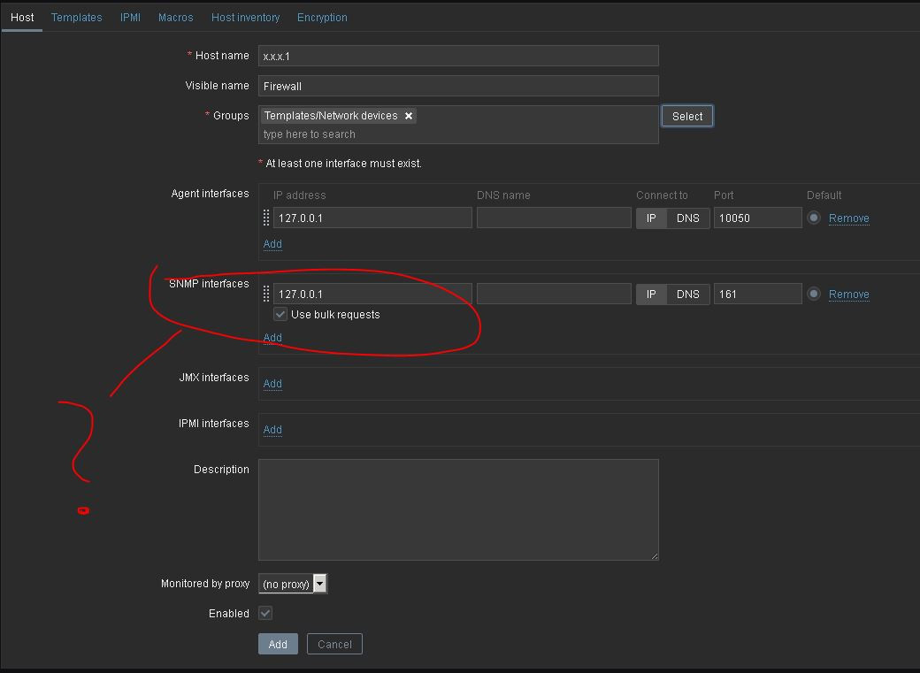Go to the Host inventory tab
This screenshot has width=920, height=673.
245,18
